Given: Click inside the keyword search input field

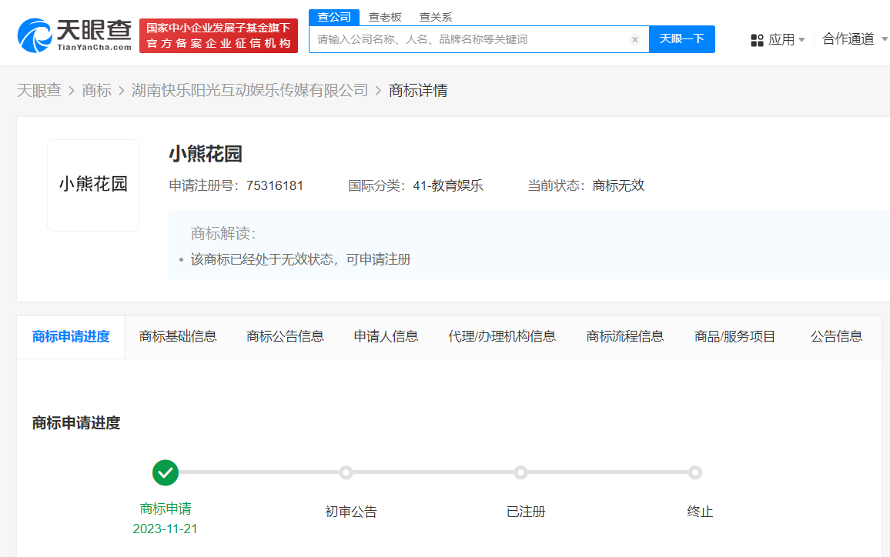Looking at the screenshot, I should tap(462, 39).
